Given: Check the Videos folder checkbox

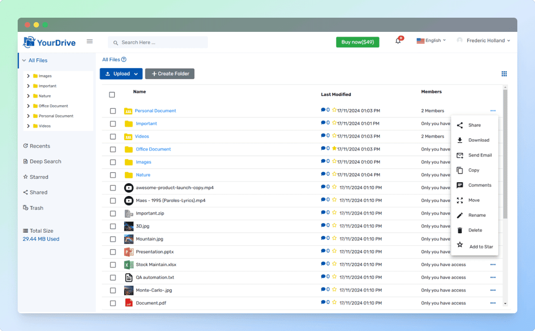Looking at the screenshot, I should (113, 137).
